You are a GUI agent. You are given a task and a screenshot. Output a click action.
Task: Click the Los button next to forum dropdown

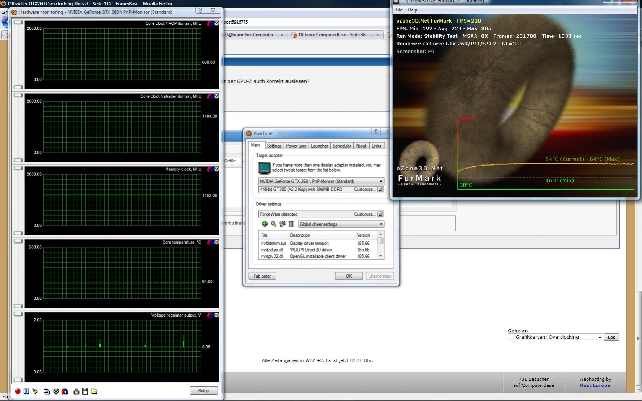click(x=611, y=337)
